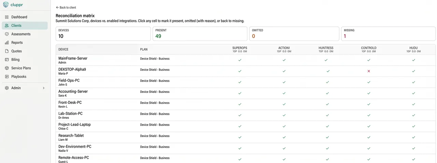Screen dimensions: 437x163
Task: Select the Field-Ops-PC device name
Action: tap(69, 80)
